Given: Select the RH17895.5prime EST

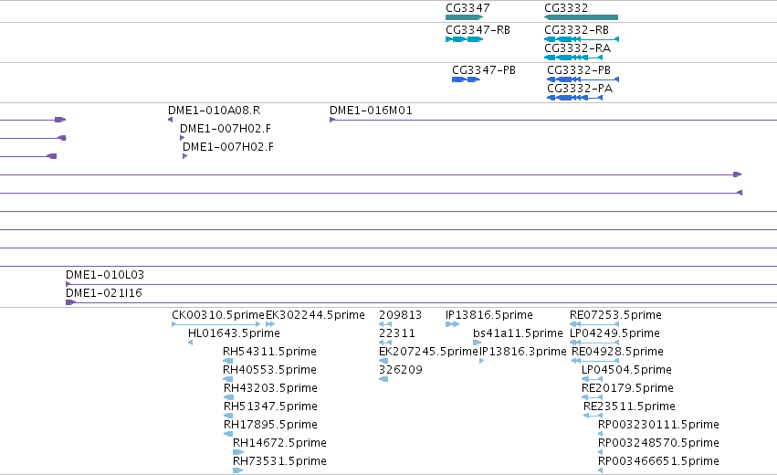Looking at the screenshot, I should 228,434.
